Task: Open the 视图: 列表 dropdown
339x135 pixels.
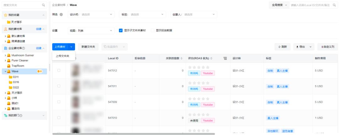Action: (x=91, y=31)
